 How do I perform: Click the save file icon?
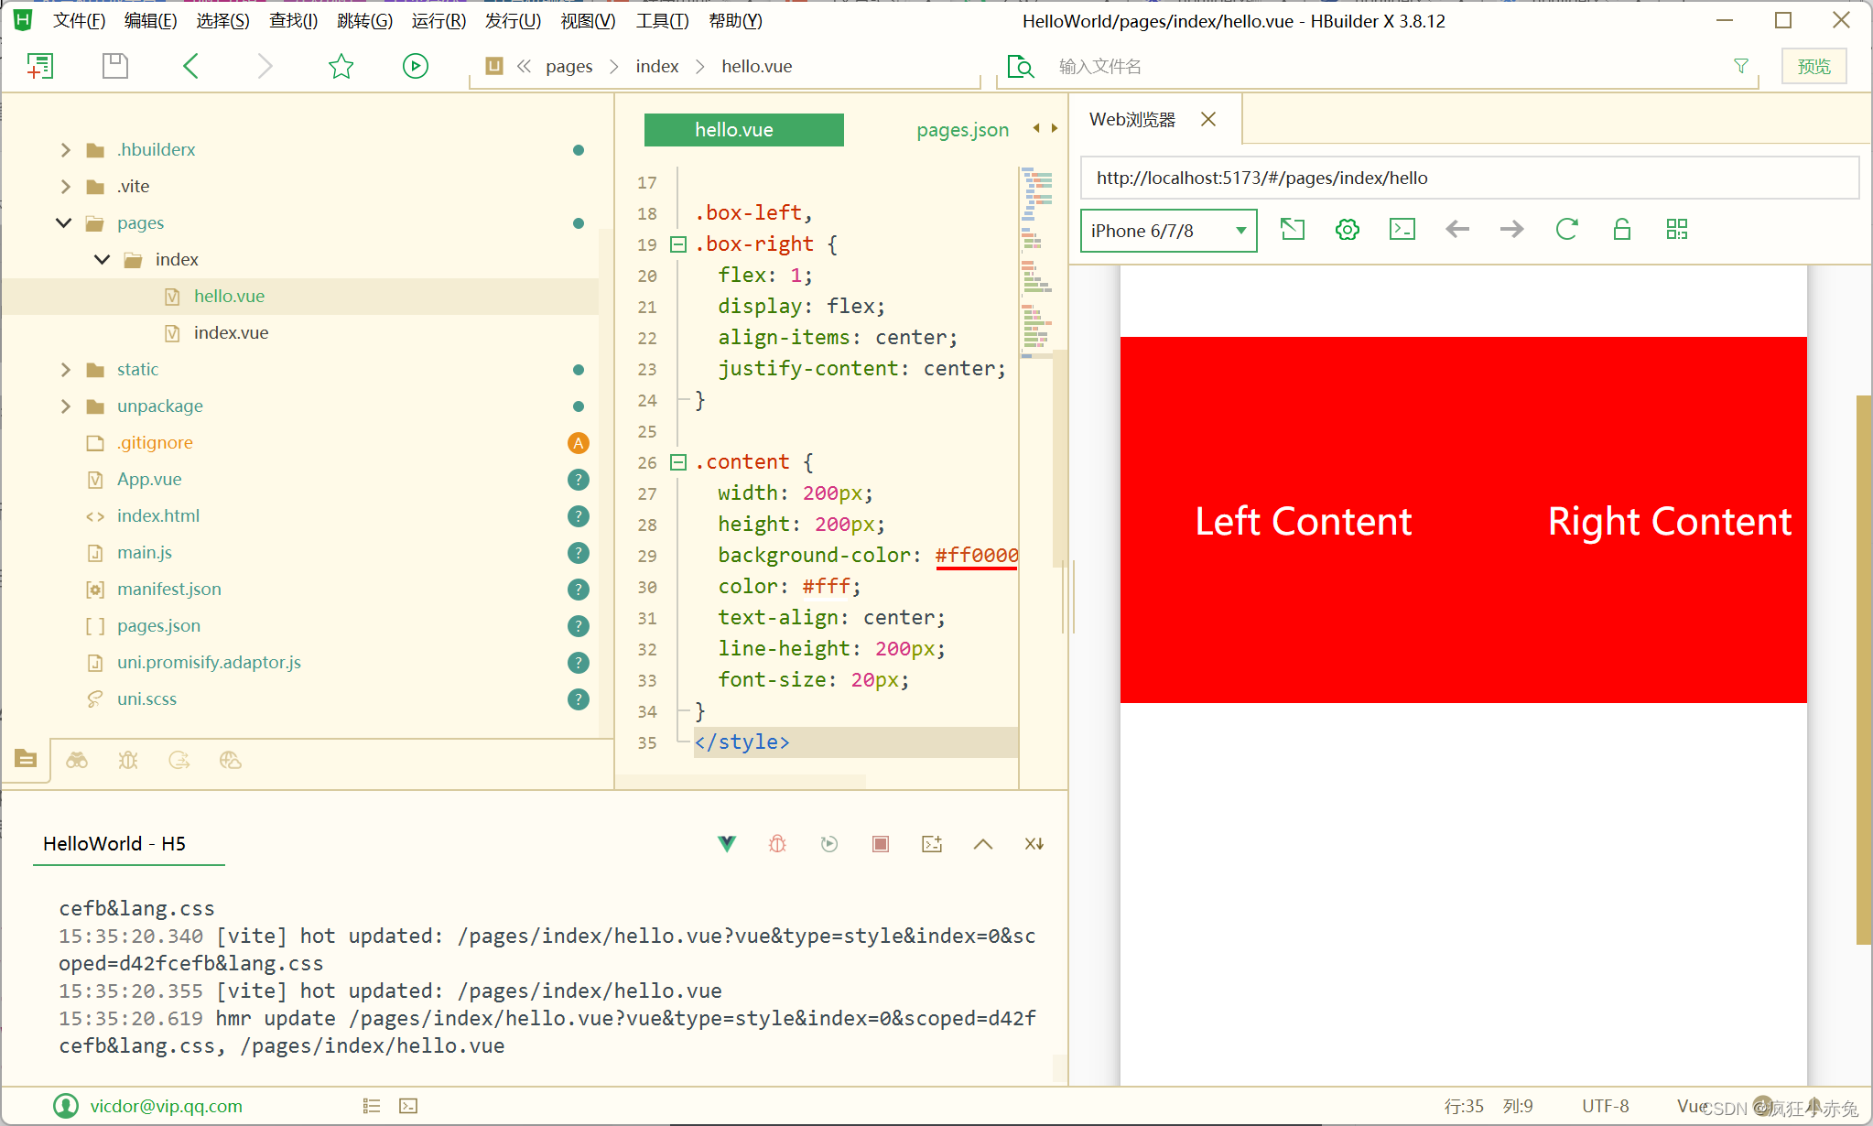click(115, 66)
